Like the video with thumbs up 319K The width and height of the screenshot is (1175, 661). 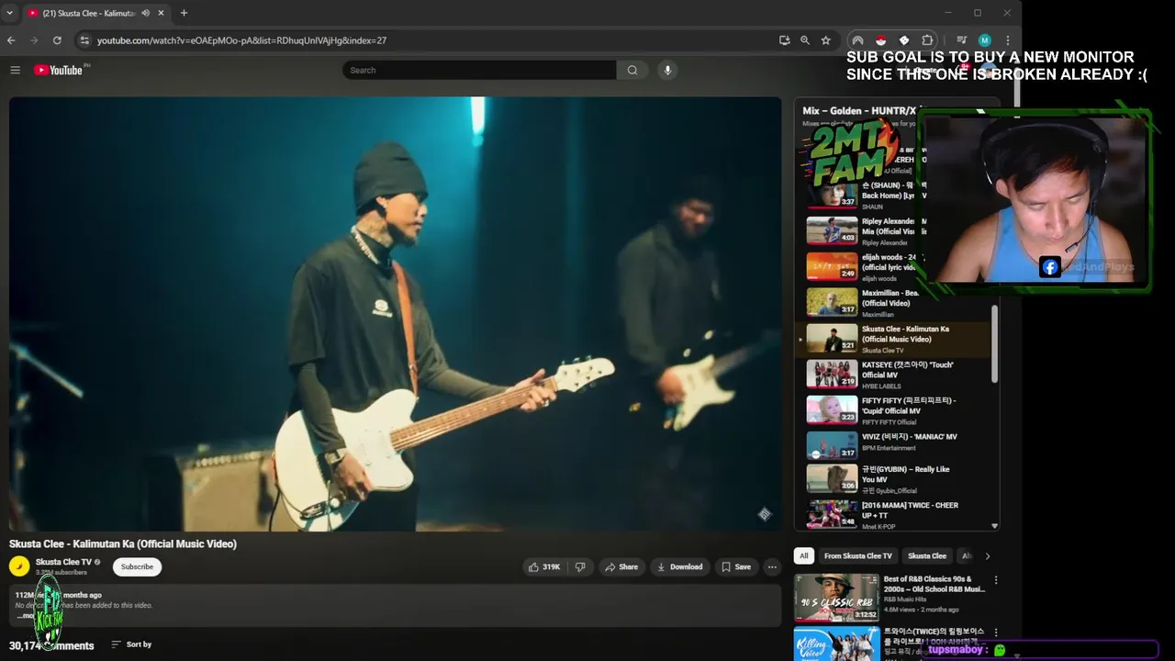click(x=544, y=567)
